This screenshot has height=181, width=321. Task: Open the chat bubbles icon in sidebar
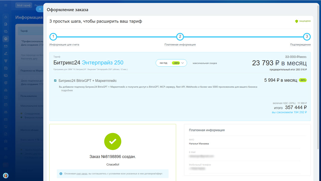coord(6,32)
